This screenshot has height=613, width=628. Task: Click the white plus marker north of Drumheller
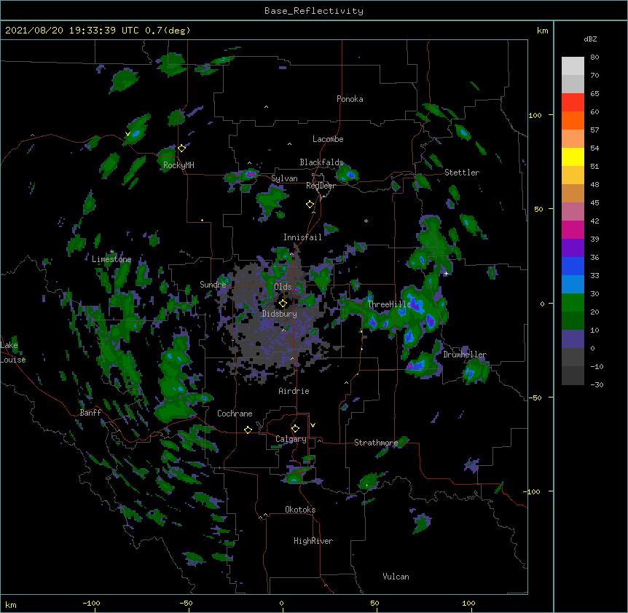(x=446, y=274)
